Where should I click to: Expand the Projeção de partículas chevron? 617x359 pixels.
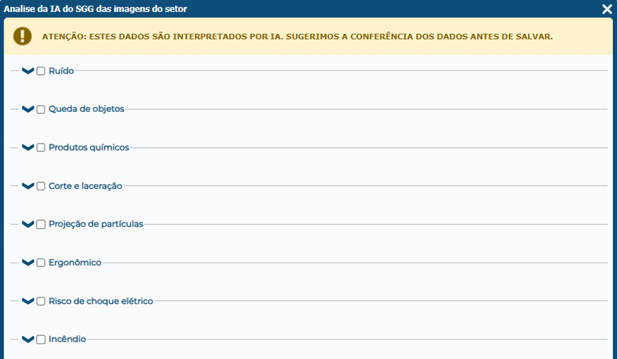(28, 224)
